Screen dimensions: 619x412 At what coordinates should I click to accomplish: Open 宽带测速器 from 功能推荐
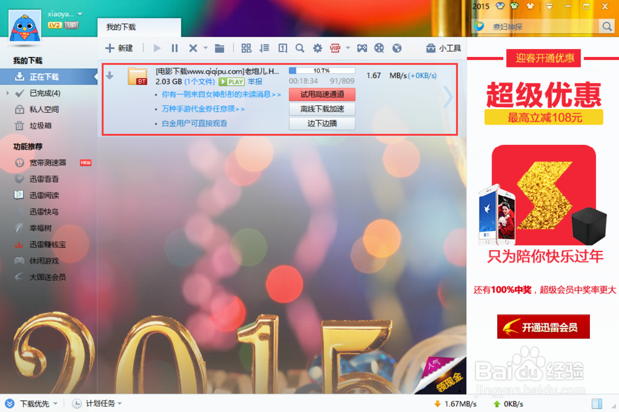[x=48, y=163]
